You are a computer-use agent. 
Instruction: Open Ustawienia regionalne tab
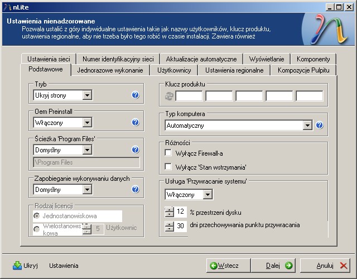pos(234,70)
